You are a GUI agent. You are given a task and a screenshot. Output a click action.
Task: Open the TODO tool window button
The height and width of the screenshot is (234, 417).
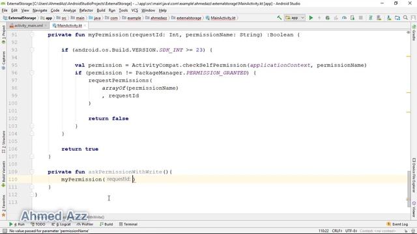[38, 224]
